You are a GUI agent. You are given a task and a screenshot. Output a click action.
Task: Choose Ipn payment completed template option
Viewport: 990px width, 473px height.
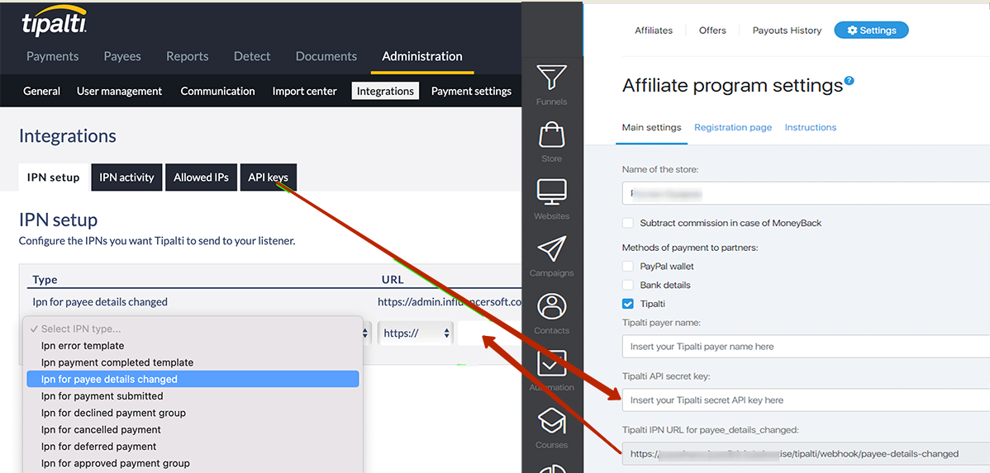tap(193, 362)
